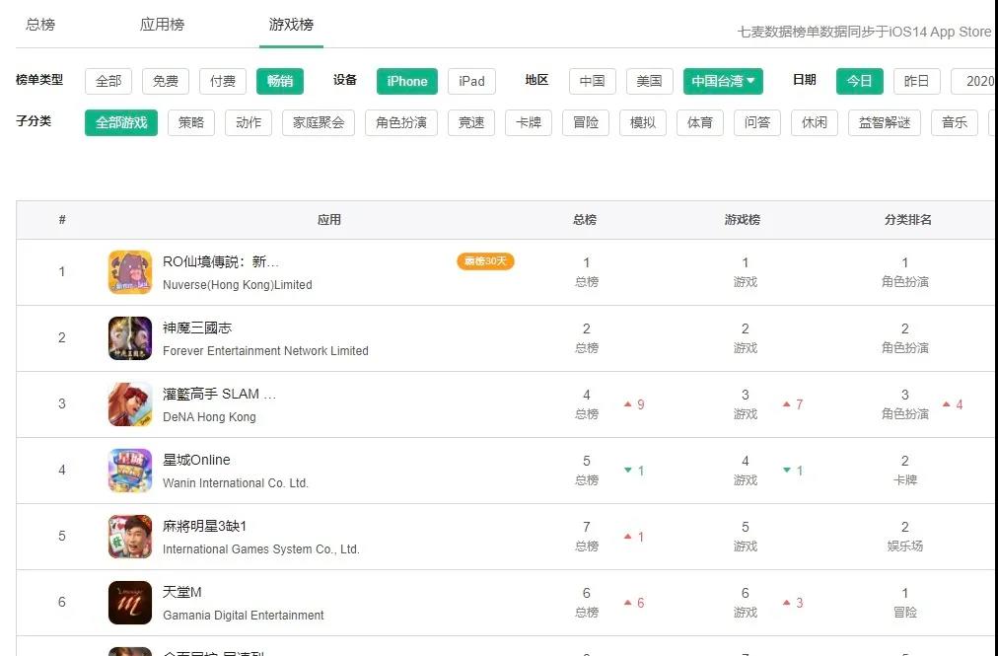Click 星城Online overall rank down 1 indicator
Screen dimensions: 998x656
coord(634,471)
